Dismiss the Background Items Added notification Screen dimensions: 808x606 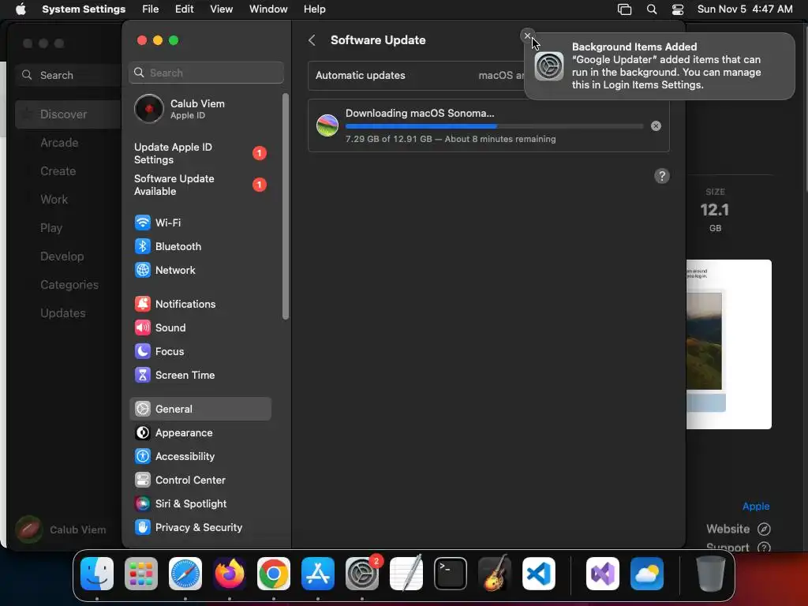pos(527,36)
